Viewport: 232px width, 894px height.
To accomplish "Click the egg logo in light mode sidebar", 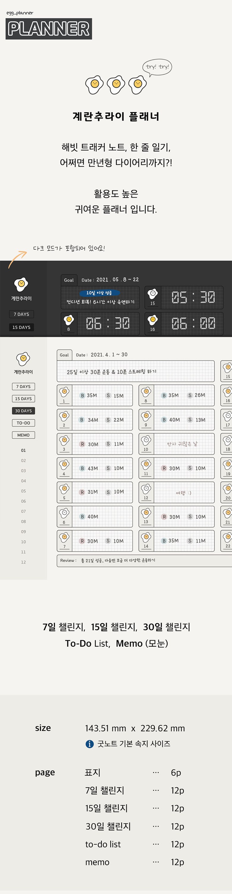I will click(23, 358).
